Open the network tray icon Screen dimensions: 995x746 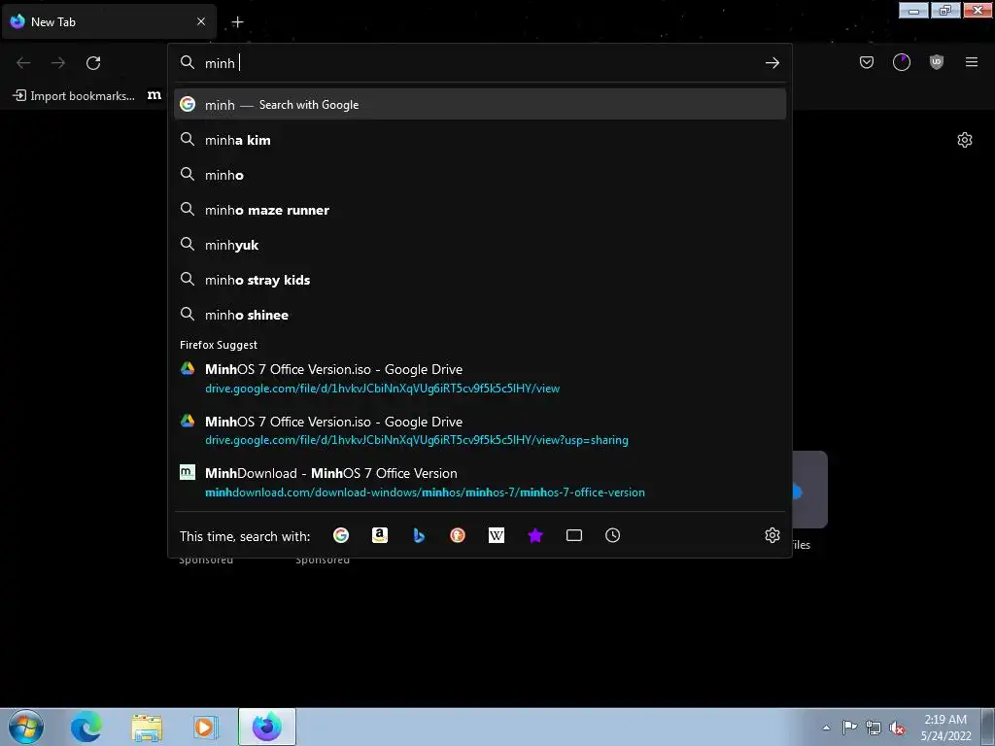(x=874, y=728)
